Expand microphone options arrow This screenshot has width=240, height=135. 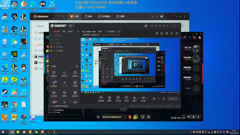(x=138, y=98)
